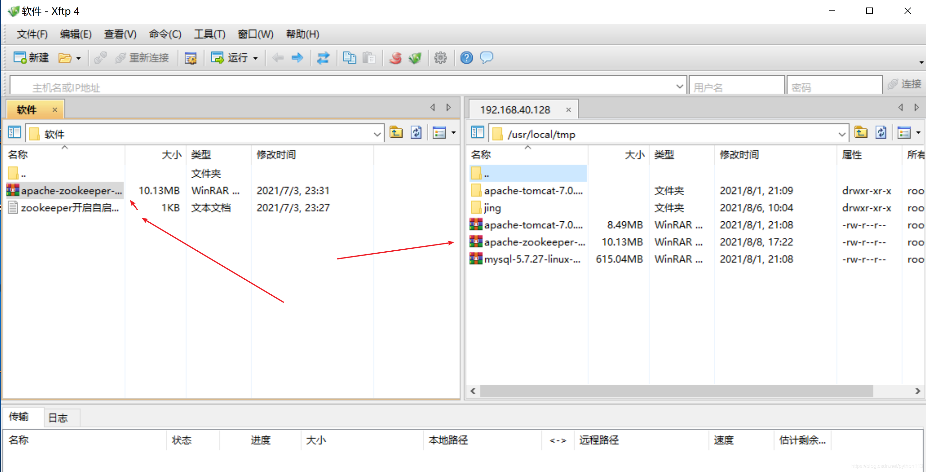Open the options gear icon

[440, 57]
